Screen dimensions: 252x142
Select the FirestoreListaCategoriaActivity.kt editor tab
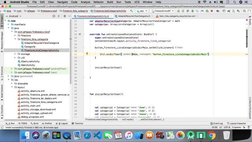coord(93,16)
